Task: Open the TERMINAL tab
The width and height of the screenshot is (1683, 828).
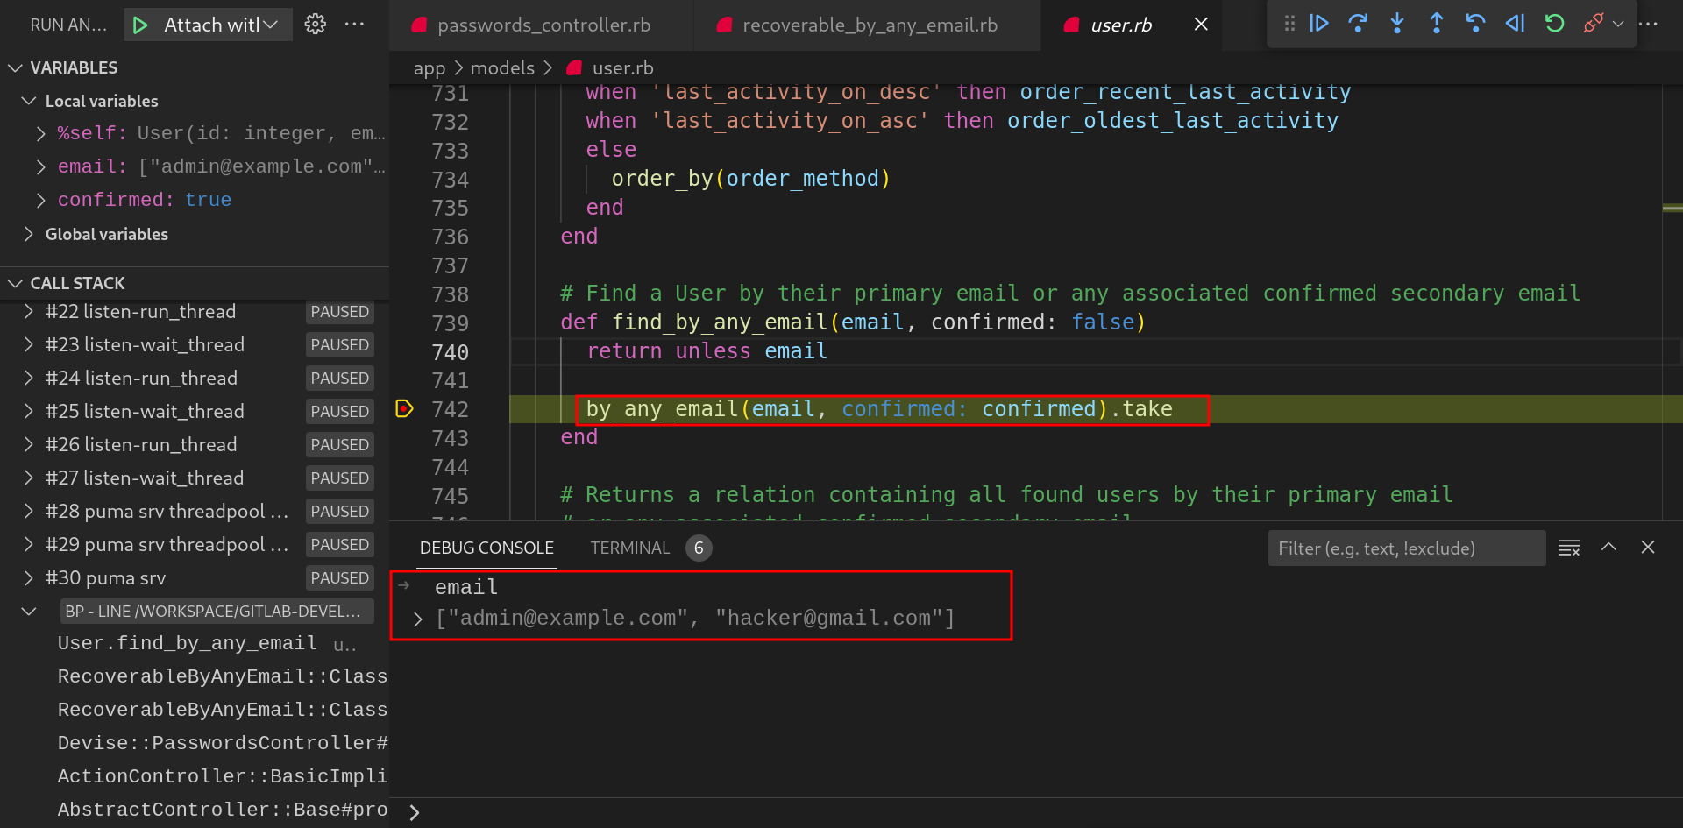Action: click(x=629, y=548)
